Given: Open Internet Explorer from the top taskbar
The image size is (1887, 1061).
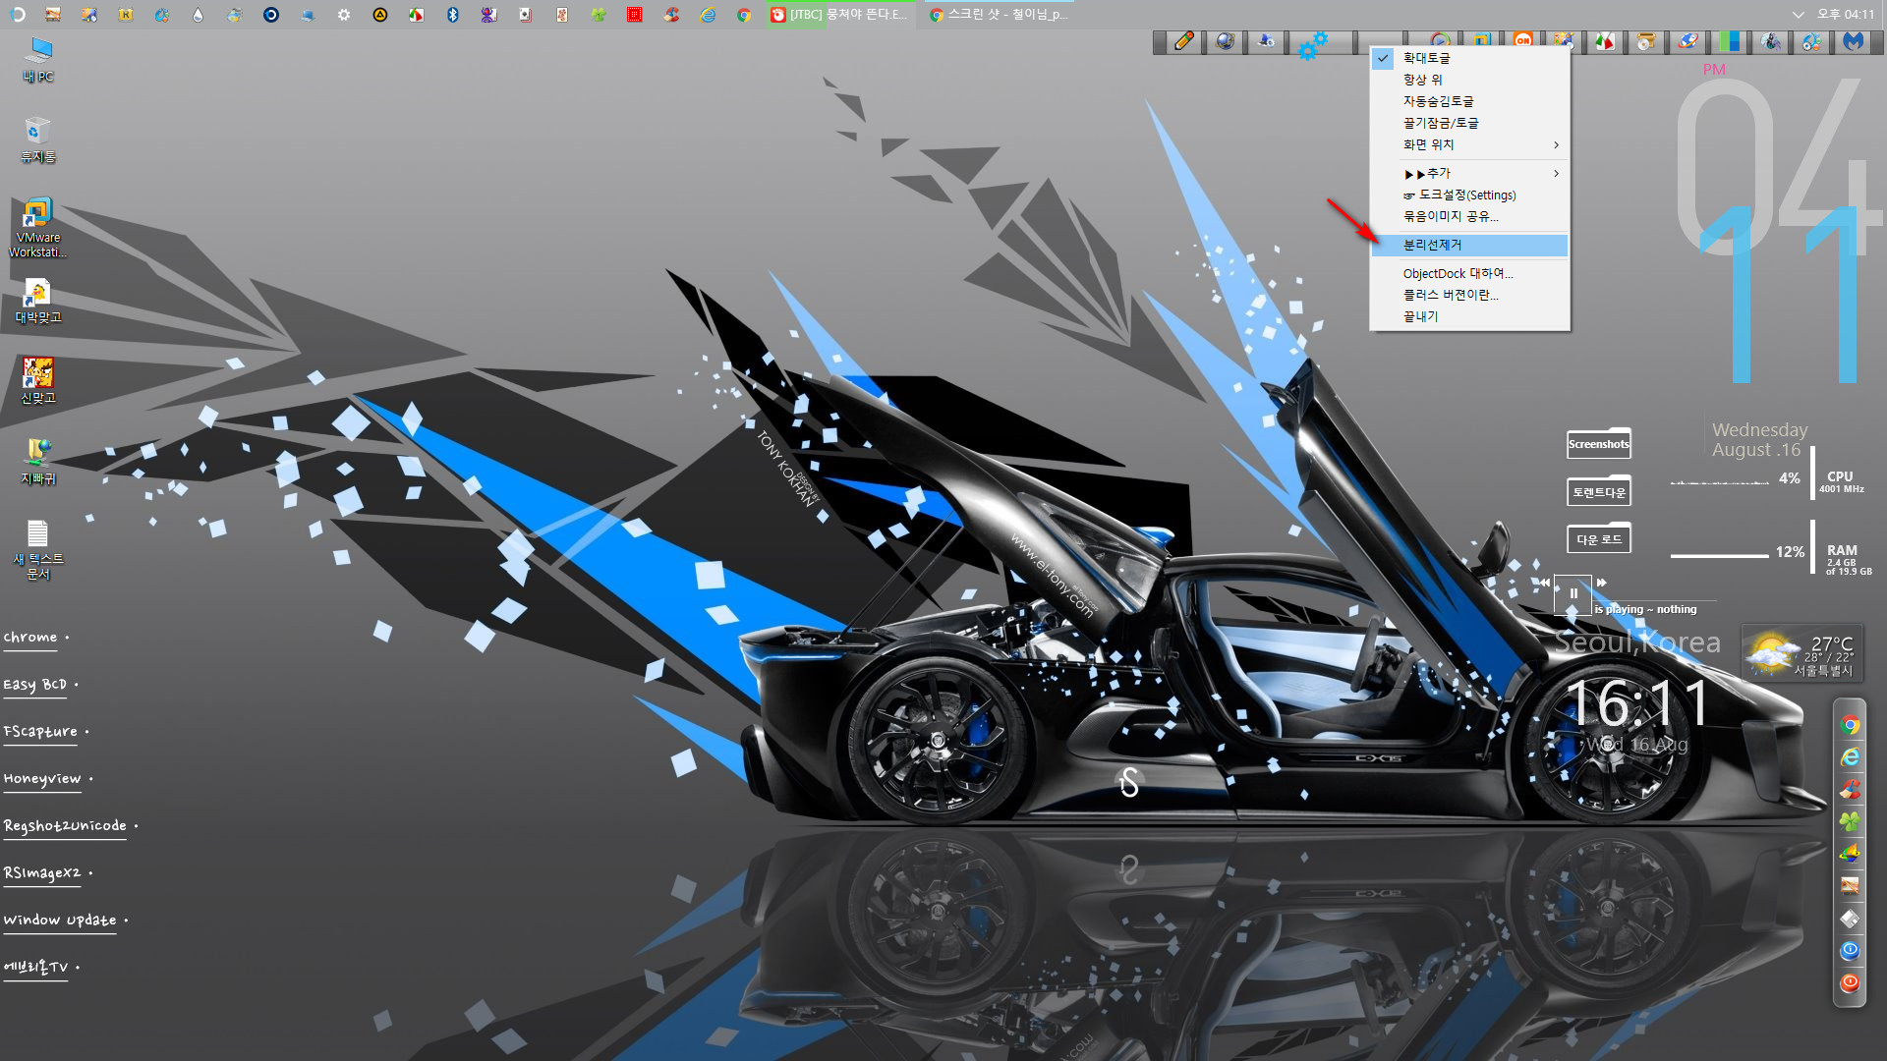Looking at the screenshot, I should [x=708, y=15].
